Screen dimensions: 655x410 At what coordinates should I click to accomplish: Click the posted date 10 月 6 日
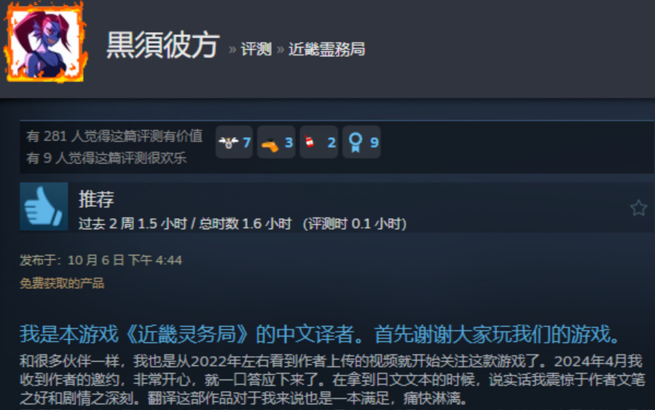(95, 260)
